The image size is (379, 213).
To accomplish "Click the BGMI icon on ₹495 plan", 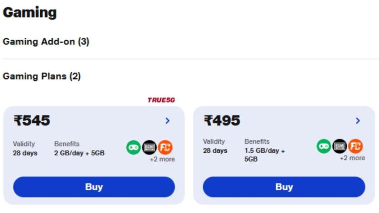I will 339,146.
